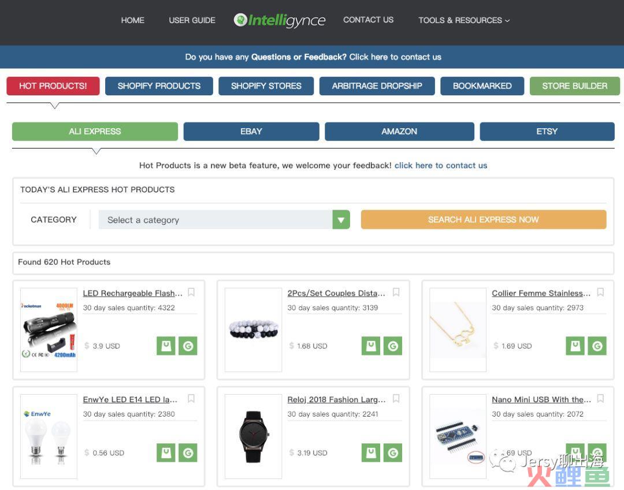Click the '1.69 USD' price
The image size is (624, 490).
click(x=517, y=346)
